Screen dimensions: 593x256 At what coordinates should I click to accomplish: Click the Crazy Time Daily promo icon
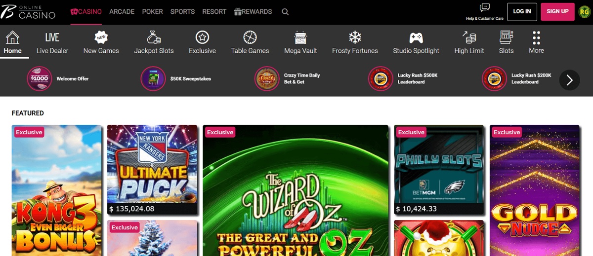[x=267, y=79]
